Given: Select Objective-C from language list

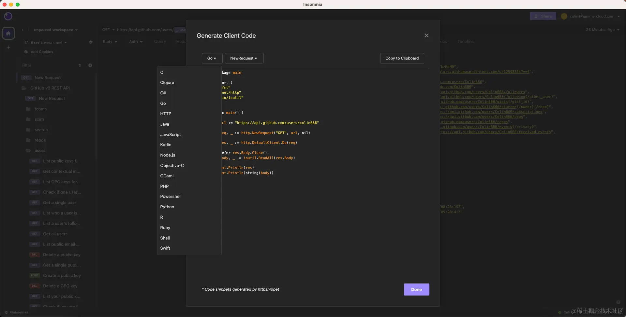Looking at the screenshot, I should (189, 166).
